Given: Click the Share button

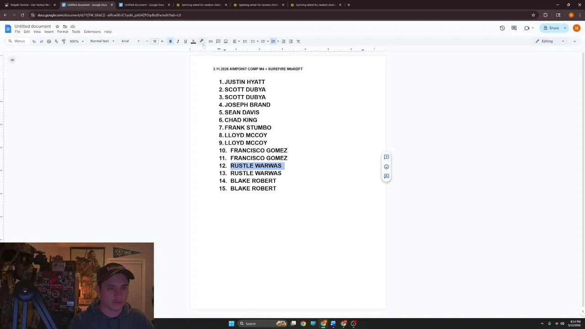Looking at the screenshot, I should tap(551, 28).
